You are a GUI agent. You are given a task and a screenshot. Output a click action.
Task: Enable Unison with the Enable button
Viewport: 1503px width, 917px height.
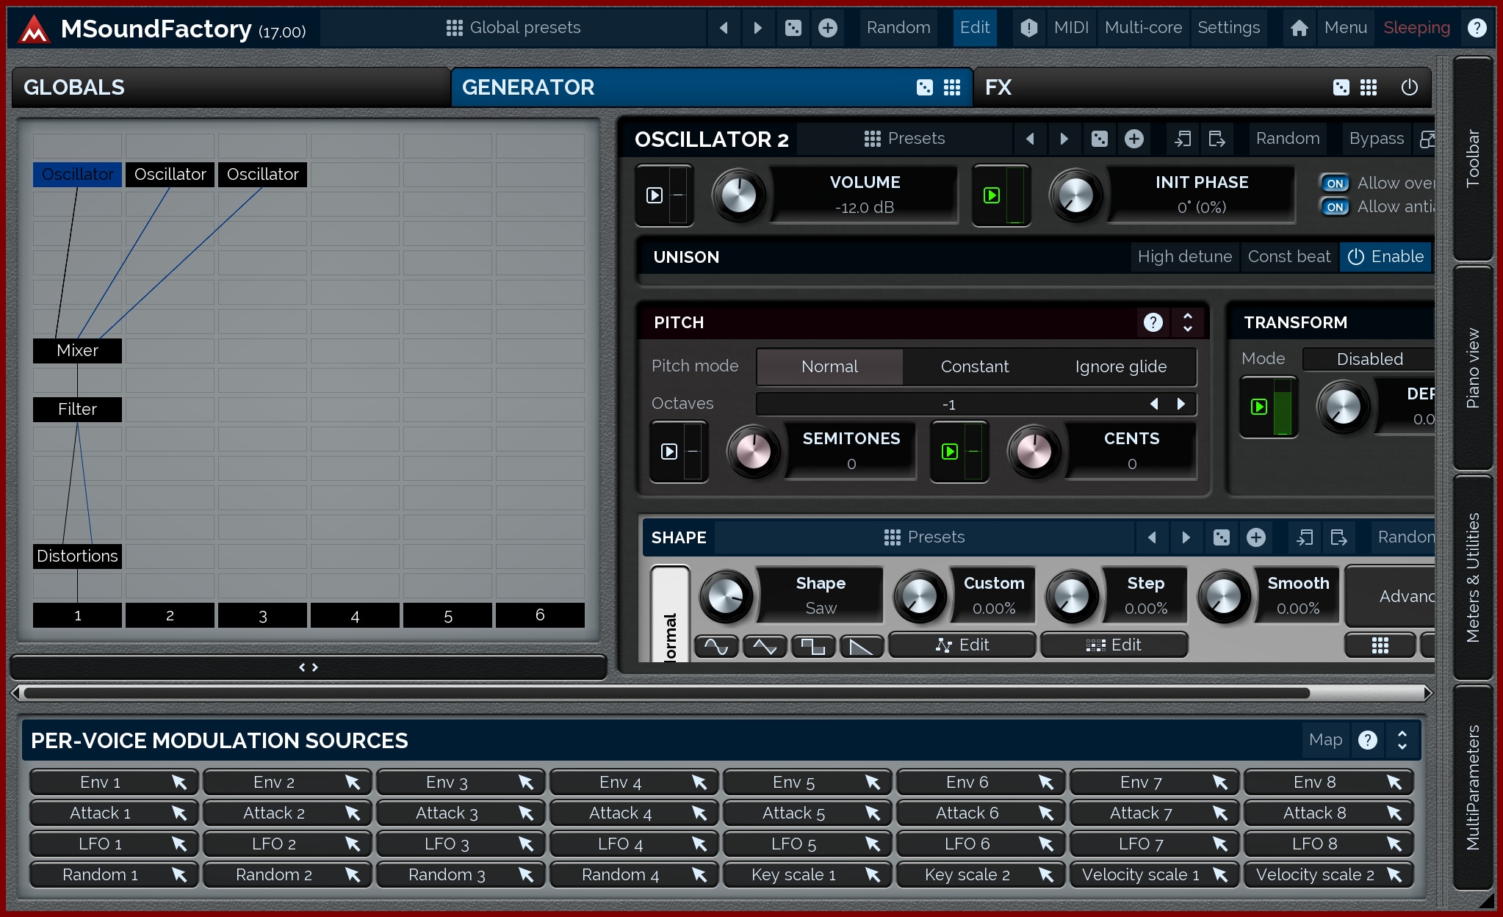click(1385, 257)
